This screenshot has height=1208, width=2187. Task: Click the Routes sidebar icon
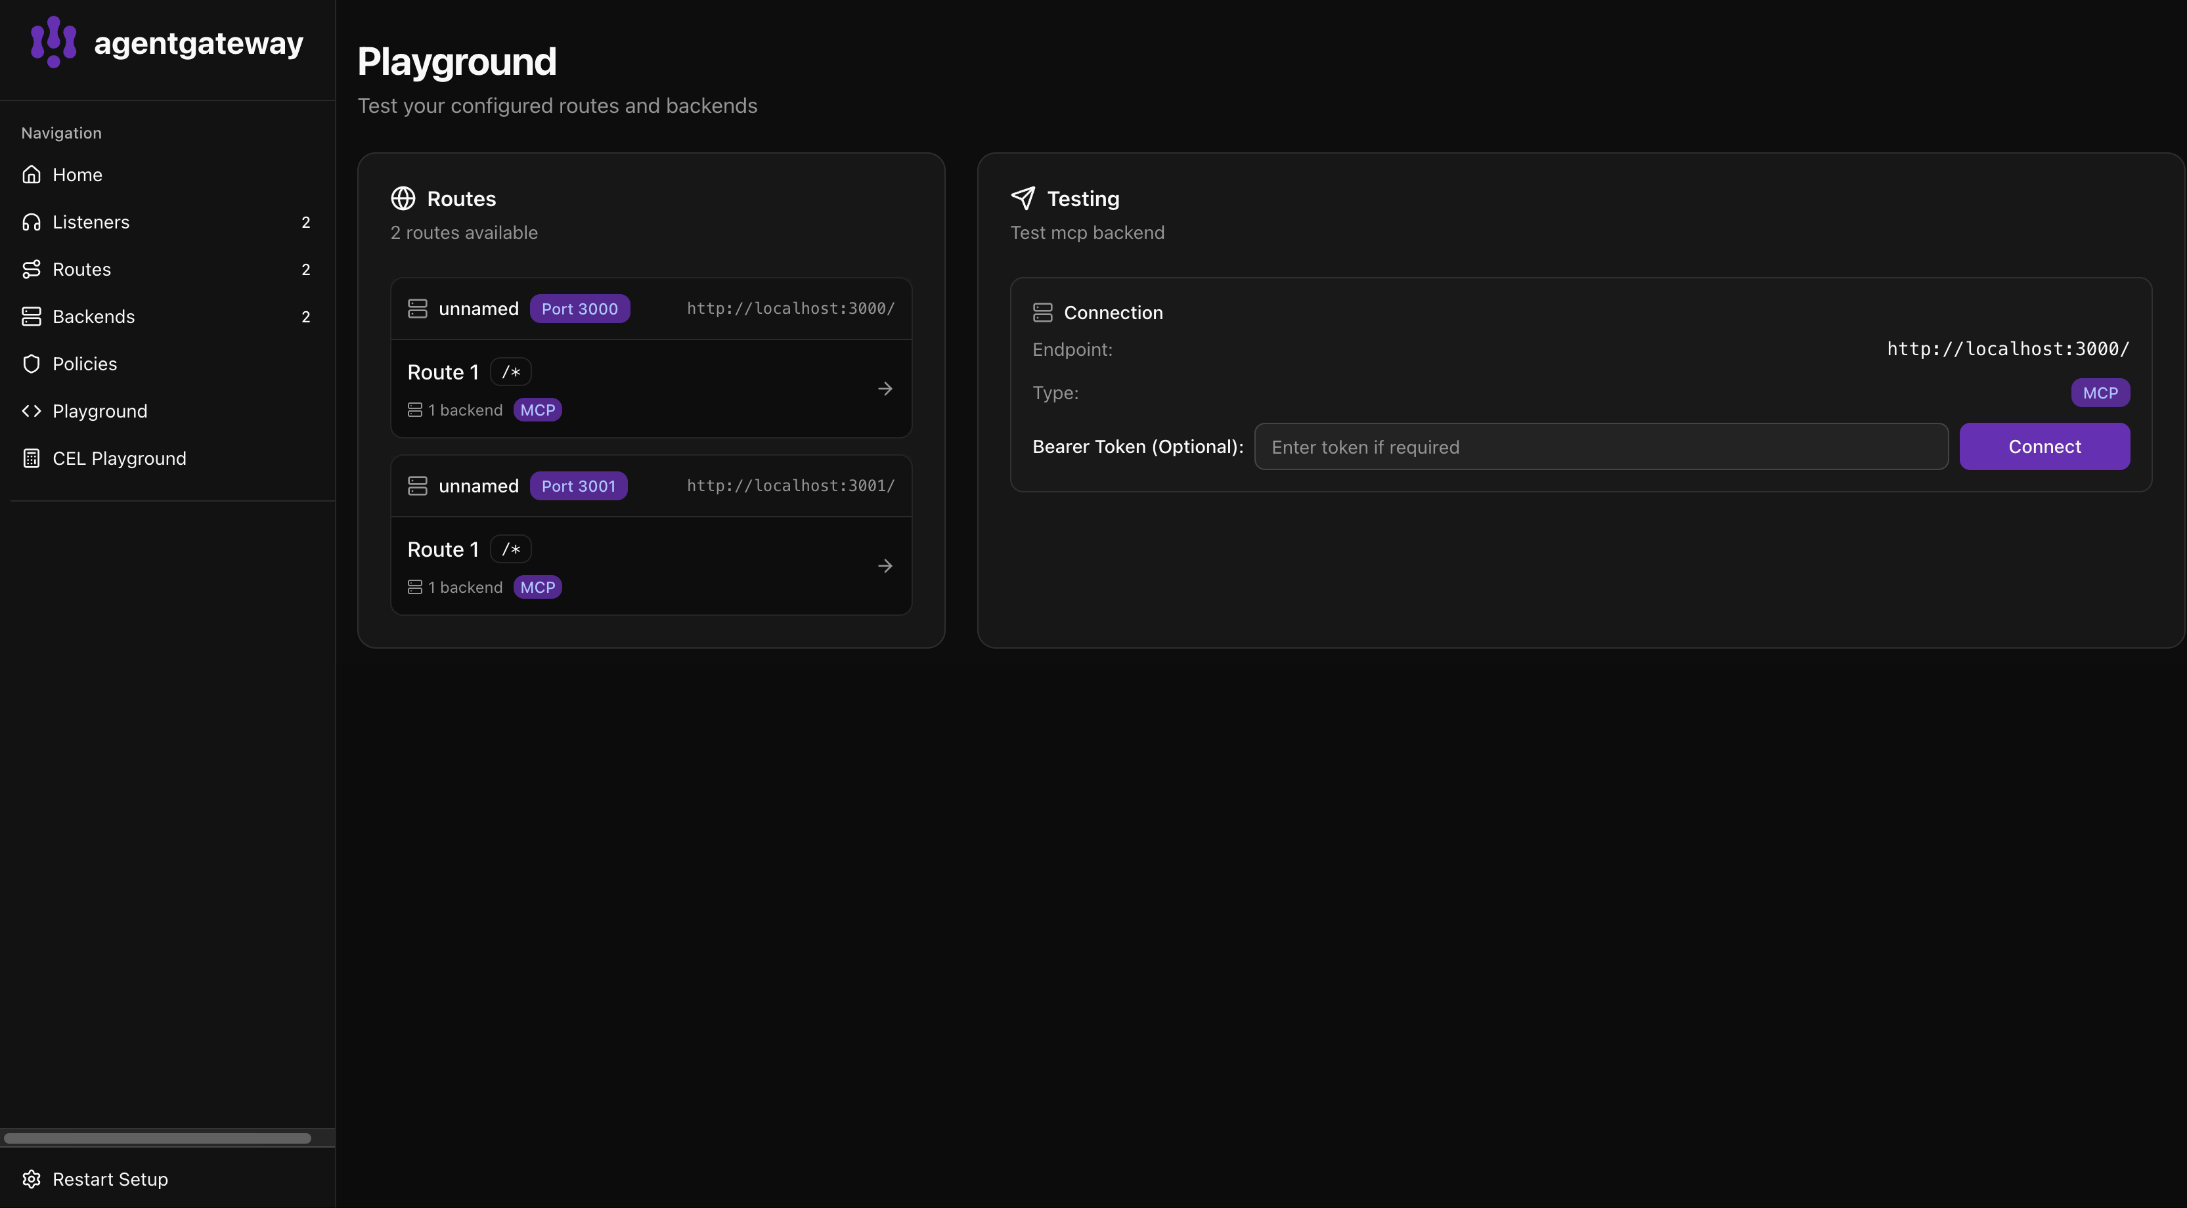32,269
